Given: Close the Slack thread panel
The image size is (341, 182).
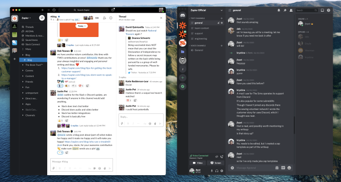Looking at the screenshot, I should [161, 18].
